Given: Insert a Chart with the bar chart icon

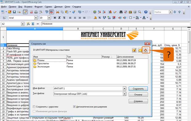Looking at the screenshot, I should pyautogui.click(x=110, y=12).
